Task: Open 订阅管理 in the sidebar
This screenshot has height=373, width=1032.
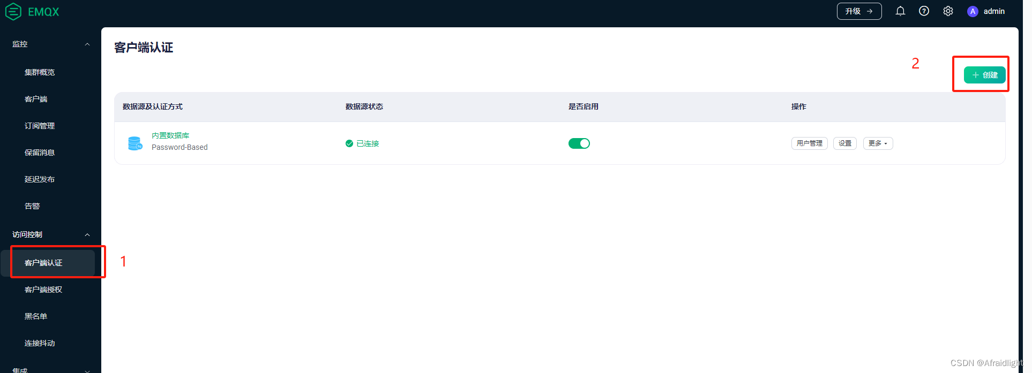Action: click(x=40, y=126)
